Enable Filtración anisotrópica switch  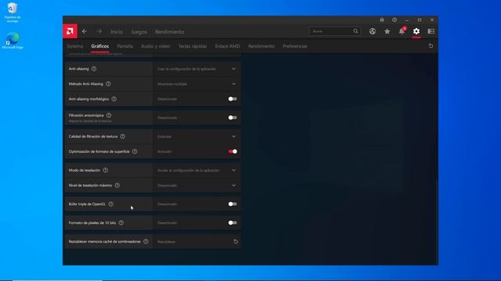point(232,118)
